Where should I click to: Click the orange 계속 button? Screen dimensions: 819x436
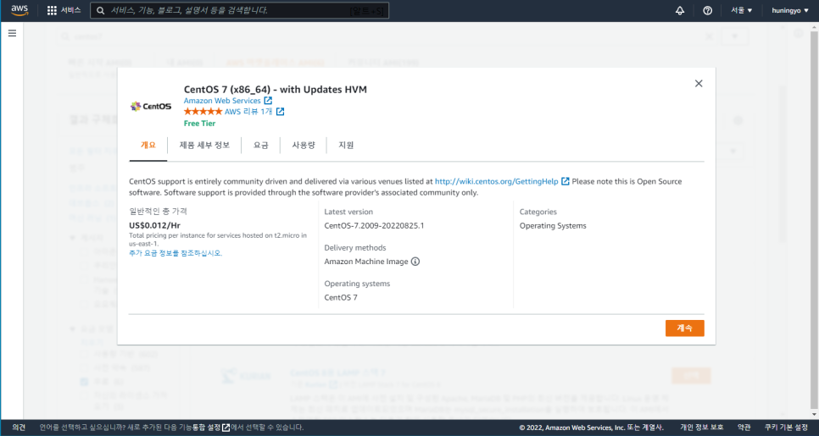point(684,328)
